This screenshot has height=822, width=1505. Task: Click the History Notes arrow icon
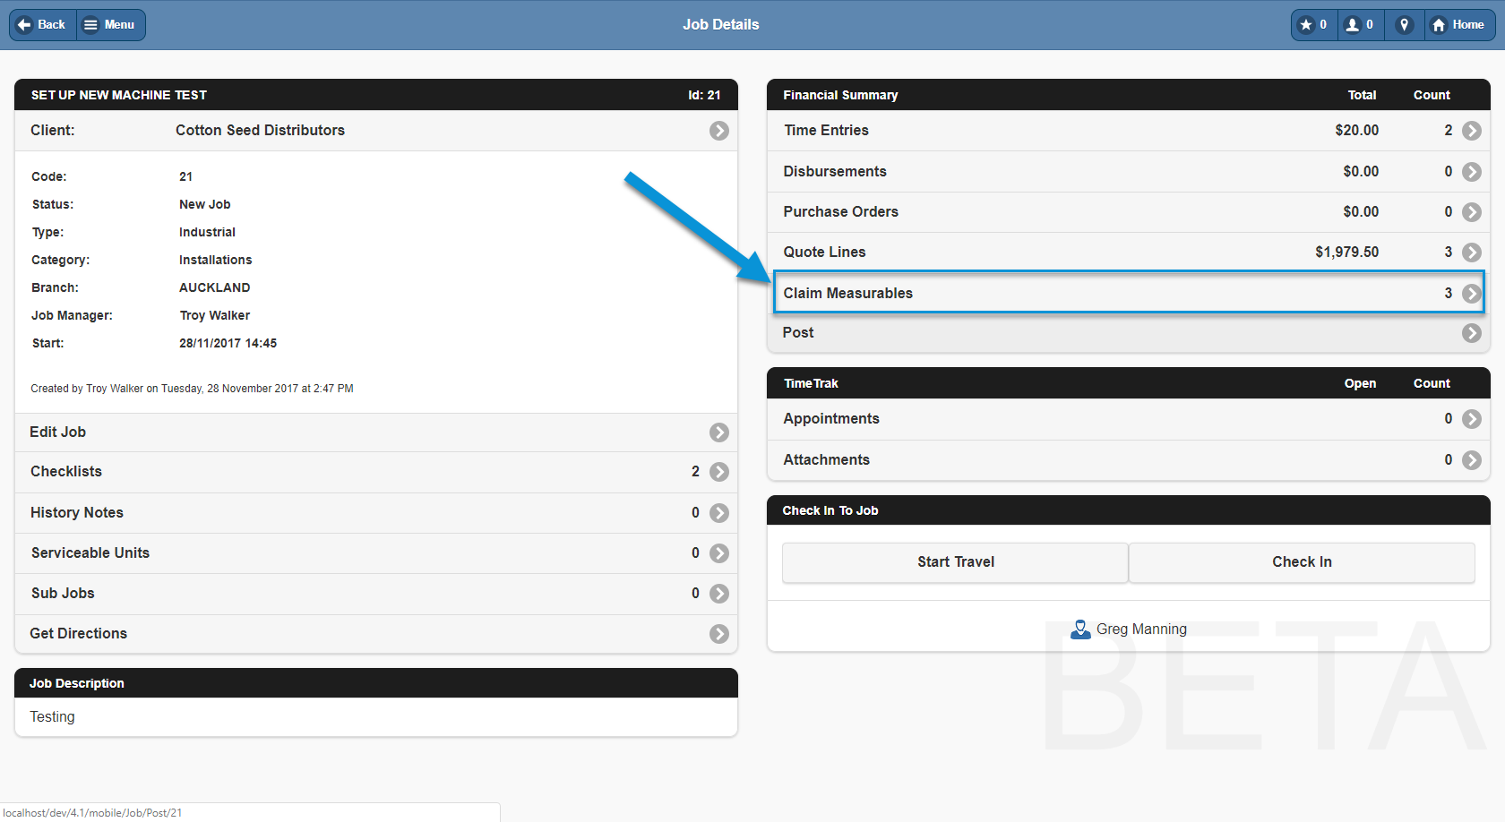pyautogui.click(x=719, y=513)
